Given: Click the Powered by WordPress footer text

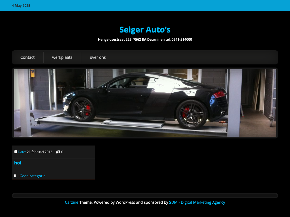Looking at the screenshot, I should [x=114, y=202].
